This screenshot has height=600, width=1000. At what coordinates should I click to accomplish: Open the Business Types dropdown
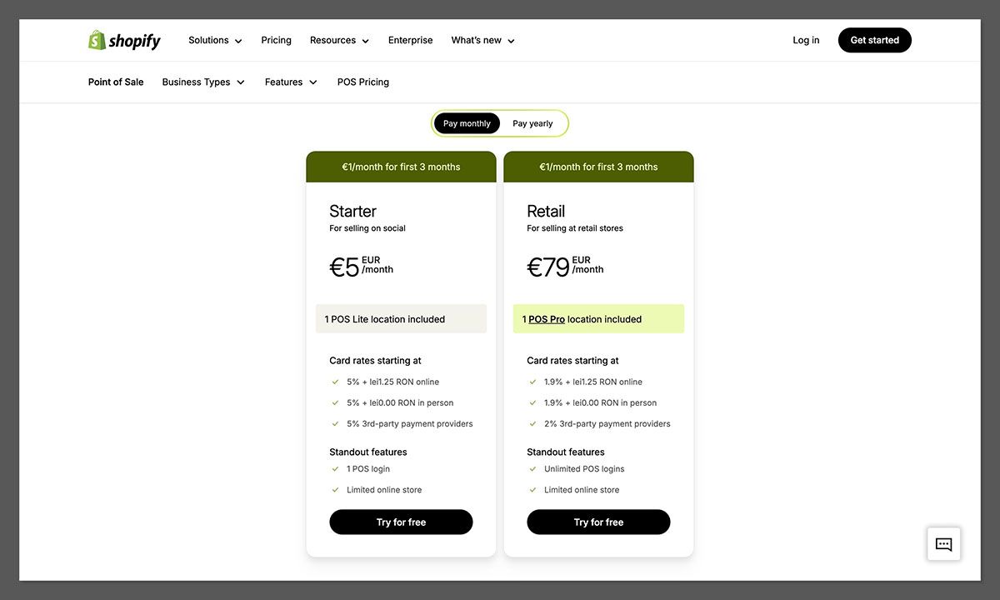(x=202, y=82)
